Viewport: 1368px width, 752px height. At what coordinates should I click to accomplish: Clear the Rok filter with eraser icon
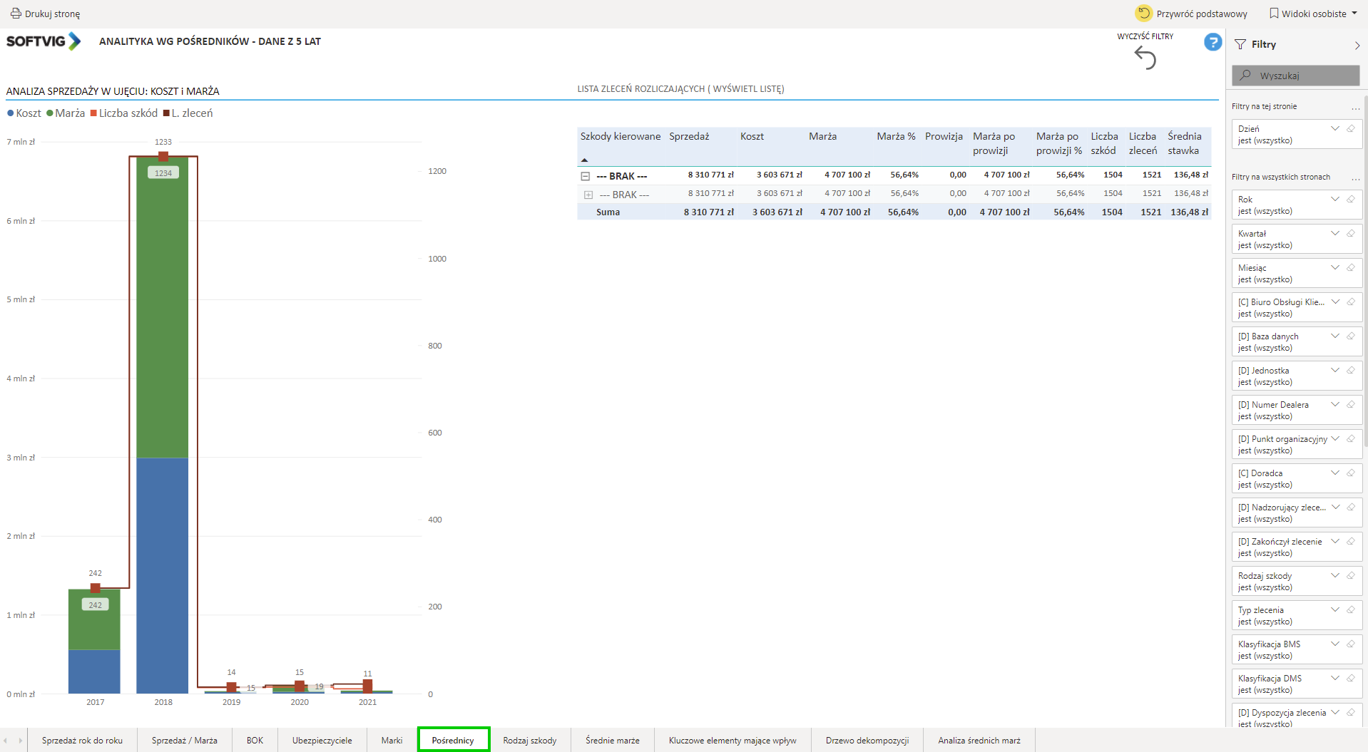coord(1351,200)
